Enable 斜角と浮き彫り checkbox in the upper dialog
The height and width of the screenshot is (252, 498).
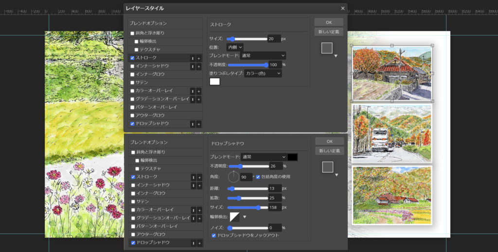click(133, 33)
